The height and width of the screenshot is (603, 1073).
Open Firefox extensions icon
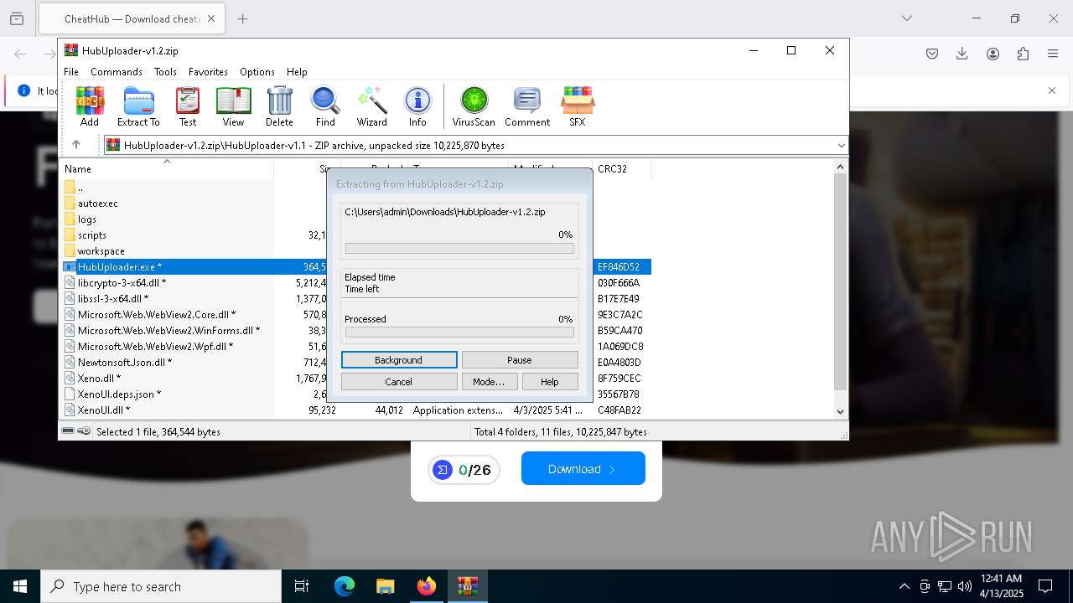pyautogui.click(x=1023, y=54)
